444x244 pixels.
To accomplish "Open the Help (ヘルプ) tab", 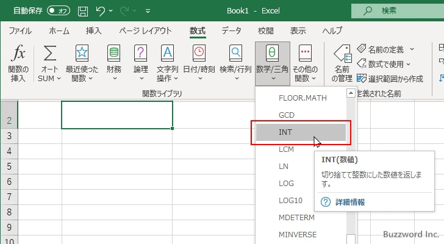I will point(332,30).
